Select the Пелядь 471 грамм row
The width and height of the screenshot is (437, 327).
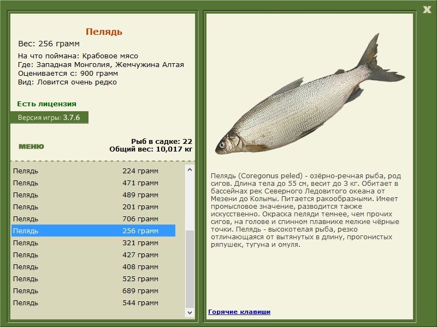(93, 183)
